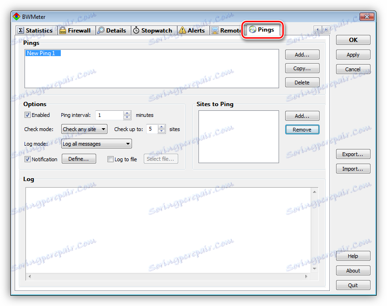Open the Alerts tab
Image resolution: width=387 pixels, height=306 pixels.
pos(193,30)
